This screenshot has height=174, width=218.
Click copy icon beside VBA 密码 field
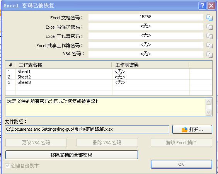point(209,55)
